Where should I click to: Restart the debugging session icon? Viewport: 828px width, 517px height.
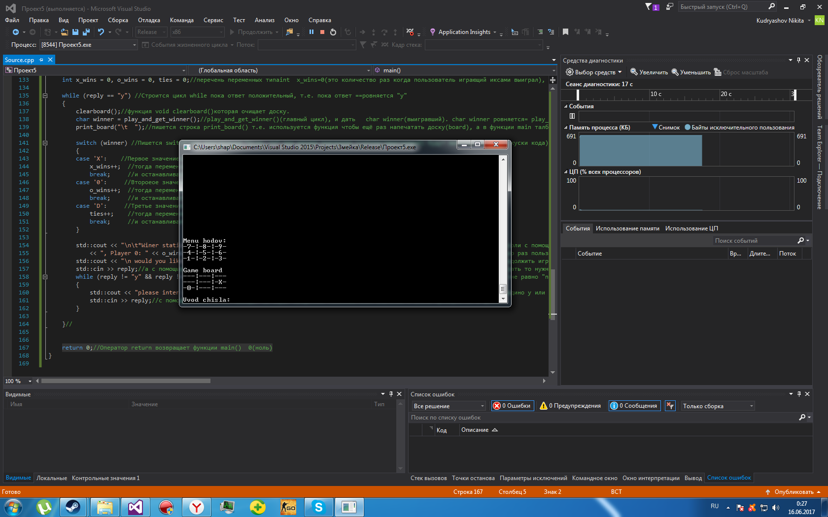click(x=333, y=32)
